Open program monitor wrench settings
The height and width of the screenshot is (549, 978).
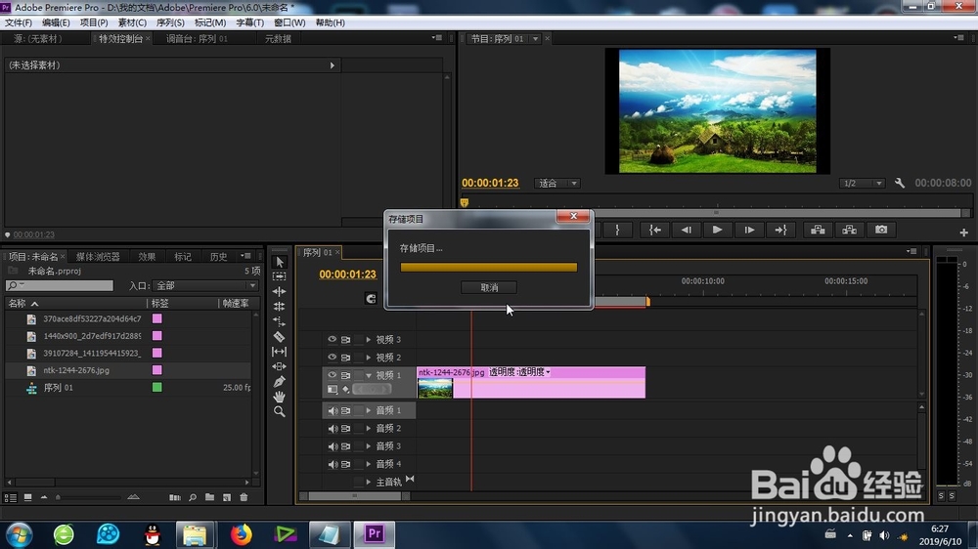pyautogui.click(x=900, y=184)
